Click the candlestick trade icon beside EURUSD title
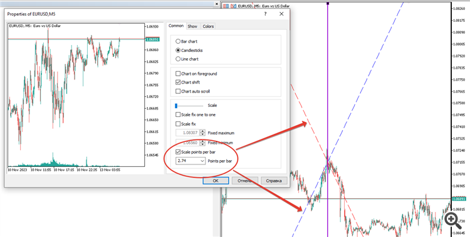The width and height of the screenshot is (470, 237). [x=234, y=6]
